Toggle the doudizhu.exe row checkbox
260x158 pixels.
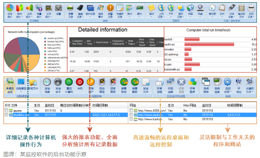point(6,114)
